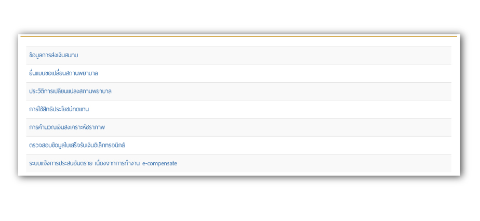Click ตรวจสอบข้อมูลใบเสร็จรับเงินอิเล็กทรอนิกส์ link
Screen dimensions: 480x221
click(77, 145)
